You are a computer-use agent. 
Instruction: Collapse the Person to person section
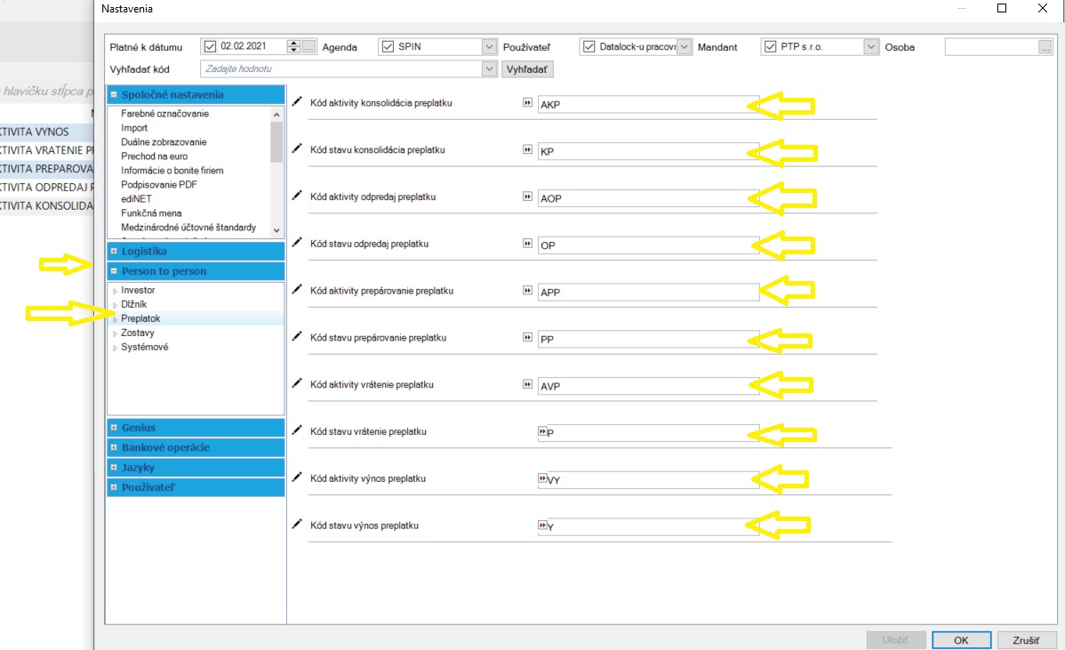[x=114, y=271]
